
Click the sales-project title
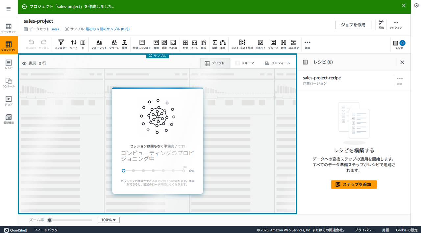click(x=38, y=21)
